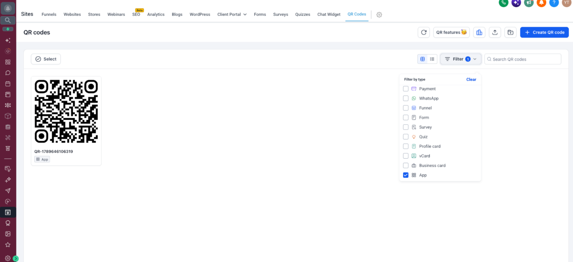Open the Funnels tab
Screen dimensions: 573x262
click(x=49, y=14)
